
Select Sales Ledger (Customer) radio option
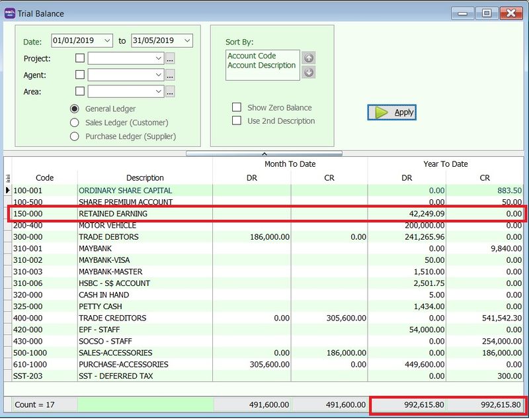coord(75,122)
